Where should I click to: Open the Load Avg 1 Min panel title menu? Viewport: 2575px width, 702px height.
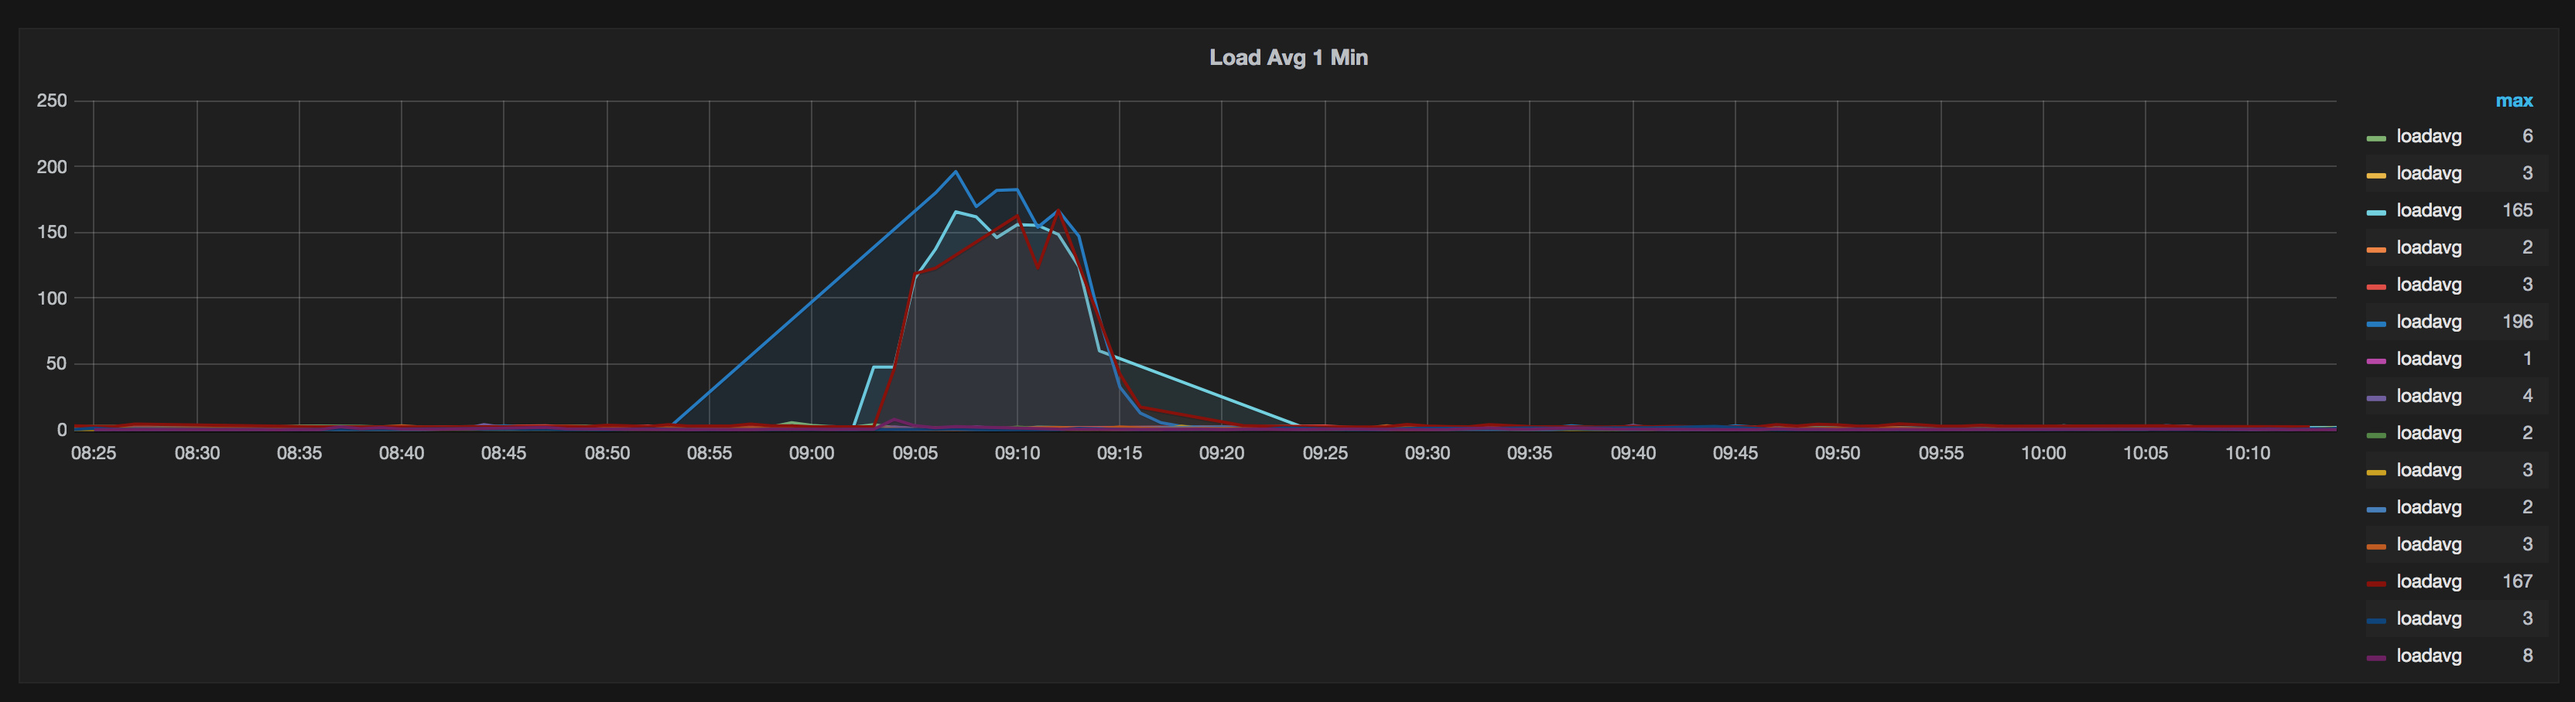pos(1288,58)
